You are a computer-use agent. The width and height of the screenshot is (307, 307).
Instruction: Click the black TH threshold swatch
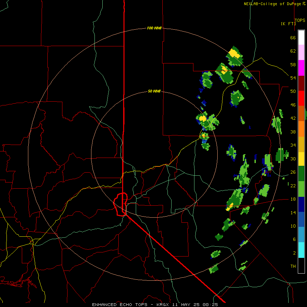click(301, 265)
